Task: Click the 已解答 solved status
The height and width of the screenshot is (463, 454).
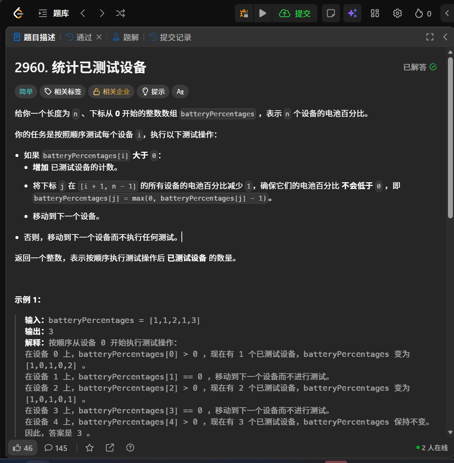Action: coord(420,67)
